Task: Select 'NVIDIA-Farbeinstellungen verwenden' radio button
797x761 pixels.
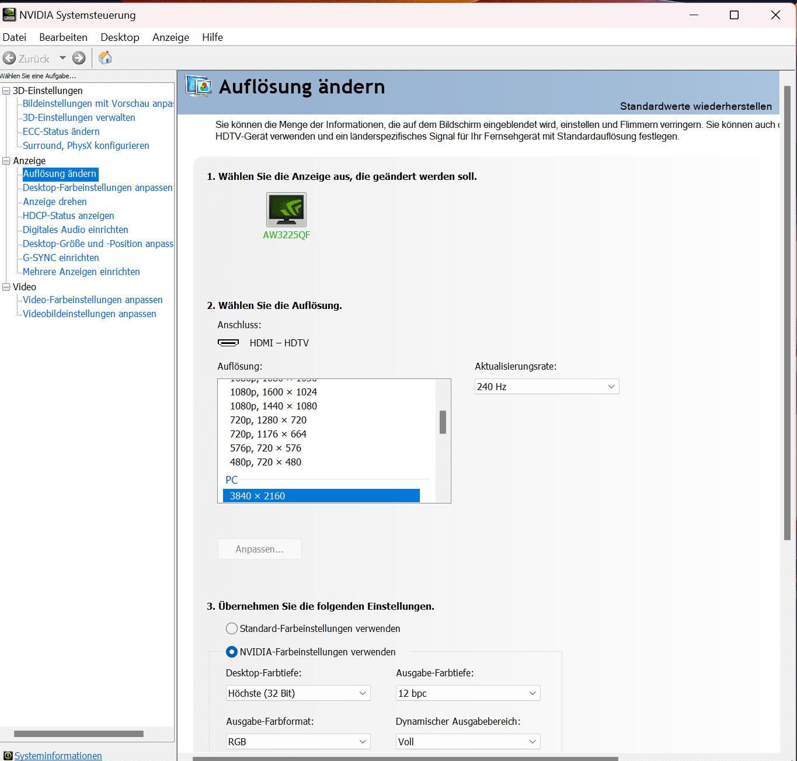Action: point(232,652)
